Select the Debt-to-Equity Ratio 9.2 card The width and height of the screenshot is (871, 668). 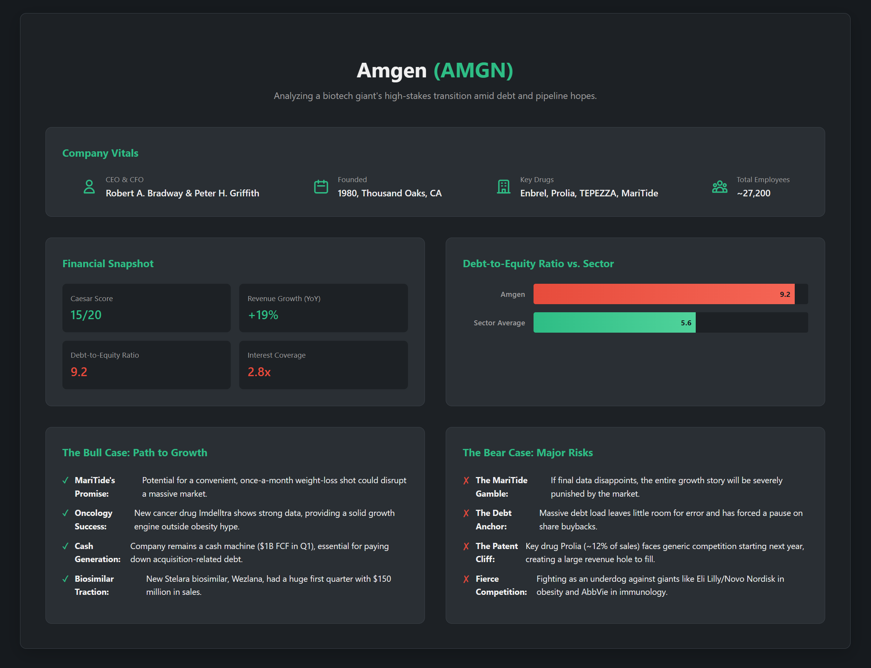point(146,365)
